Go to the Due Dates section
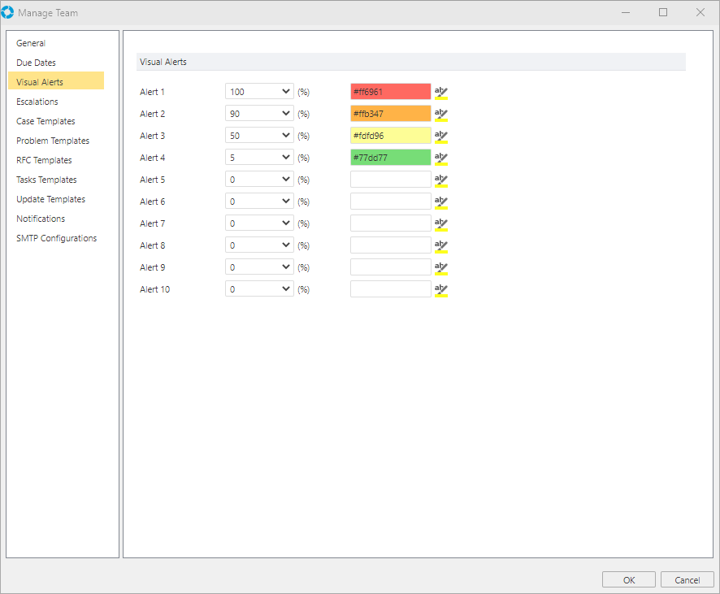 36,63
